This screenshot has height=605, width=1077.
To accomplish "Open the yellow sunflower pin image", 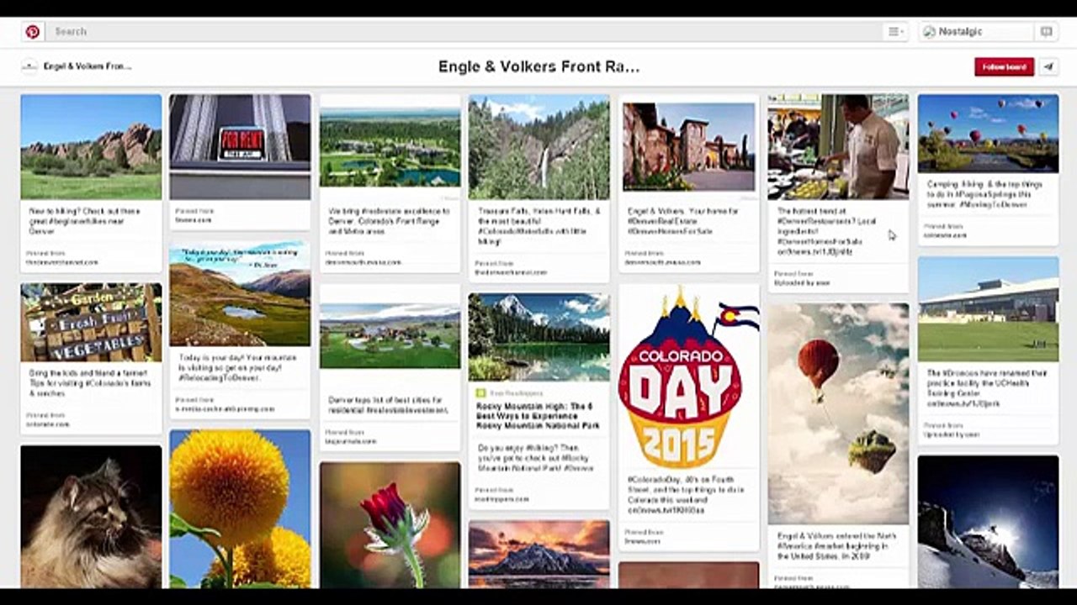I will (240, 508).
